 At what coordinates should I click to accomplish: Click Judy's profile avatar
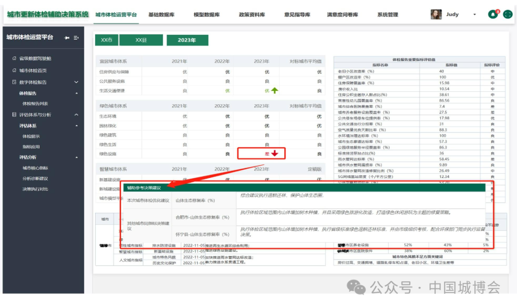[x=436, y=14]
